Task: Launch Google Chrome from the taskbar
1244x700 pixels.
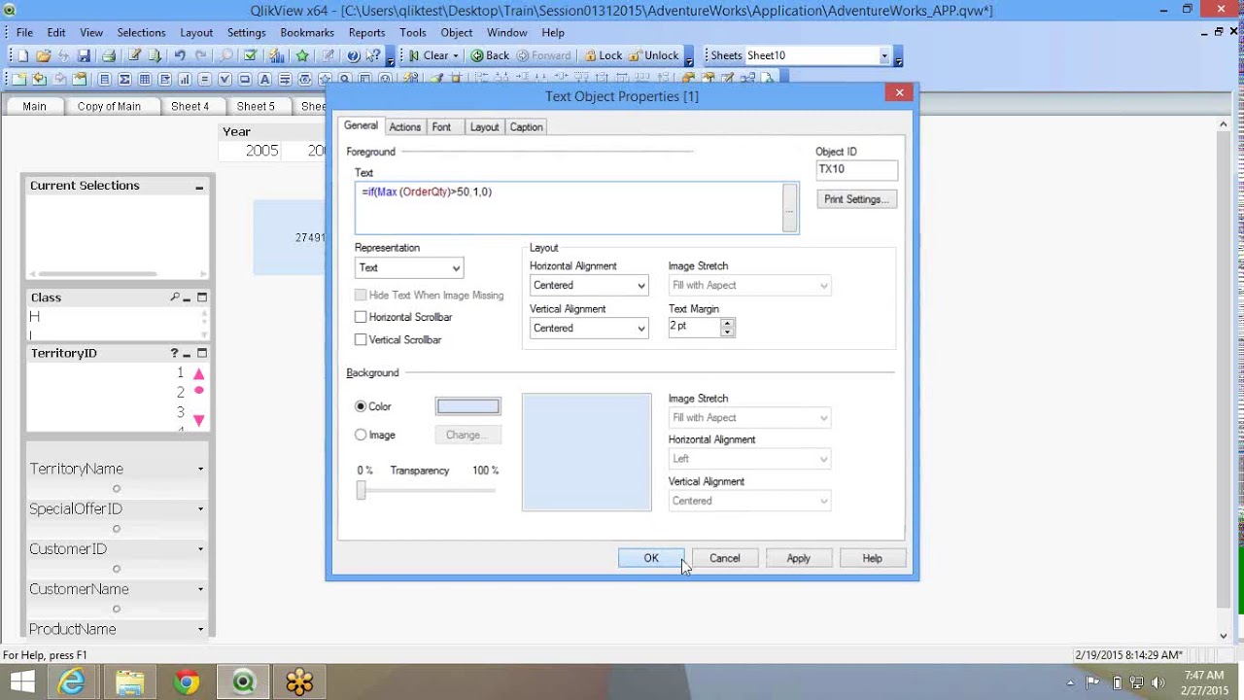Action: 186,682
